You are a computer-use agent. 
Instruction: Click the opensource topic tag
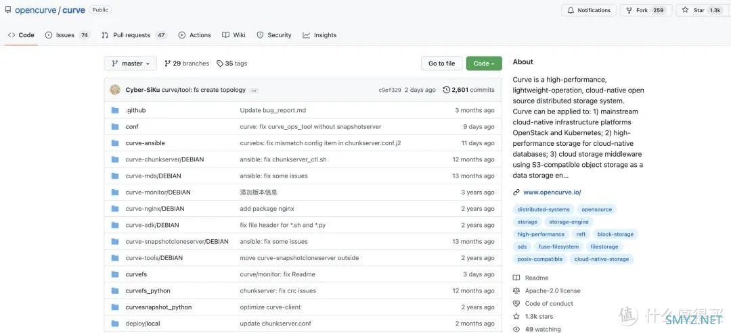click(x=597, y=209)
